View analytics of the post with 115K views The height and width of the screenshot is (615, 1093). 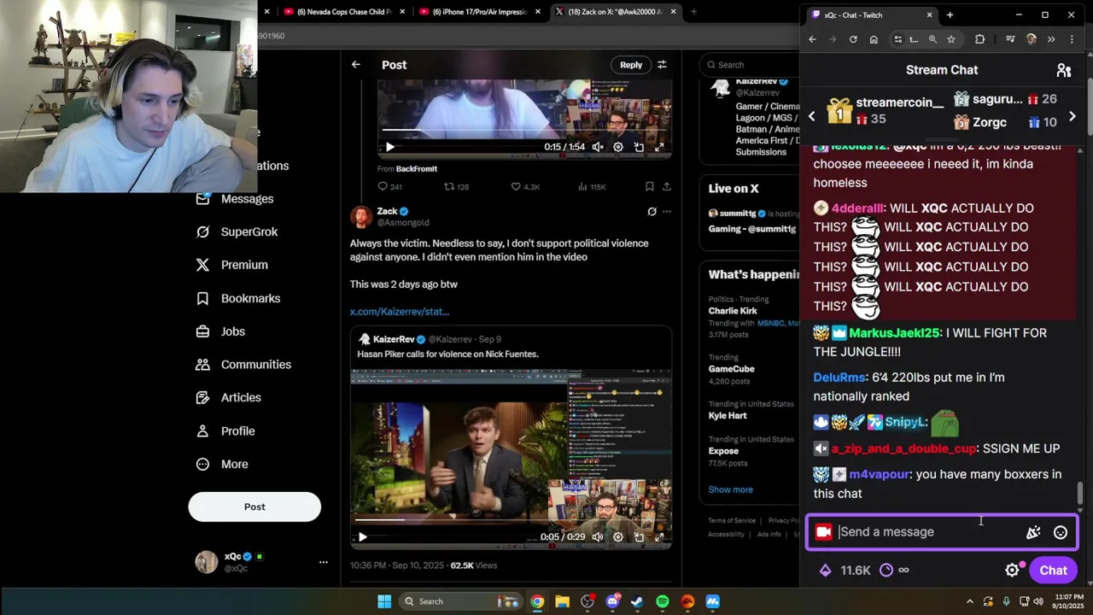[x=592, y=186]
